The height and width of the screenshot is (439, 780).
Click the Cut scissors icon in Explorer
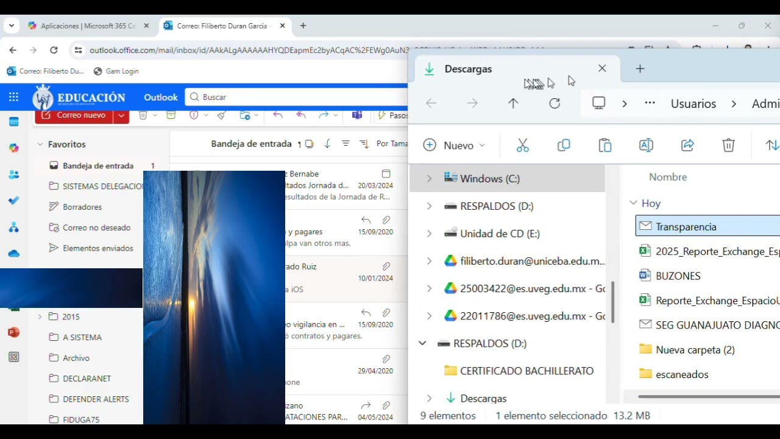(x=523, y=145)
